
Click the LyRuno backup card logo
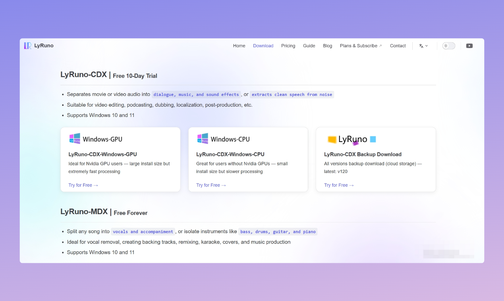[351, 139]
